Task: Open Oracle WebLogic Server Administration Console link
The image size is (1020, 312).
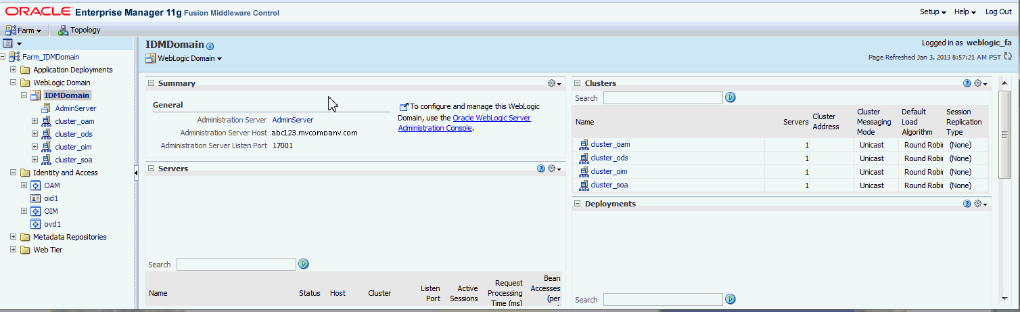Action: [x=464, y=122]
